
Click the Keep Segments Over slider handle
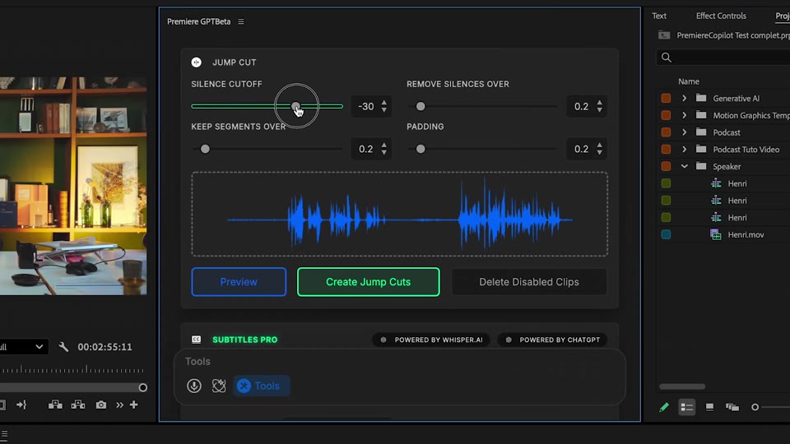(x=205, y=149)
